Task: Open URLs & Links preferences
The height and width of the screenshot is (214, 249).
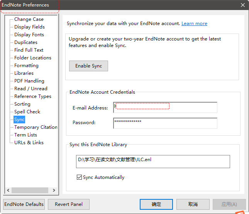Action: coord(29,142)
